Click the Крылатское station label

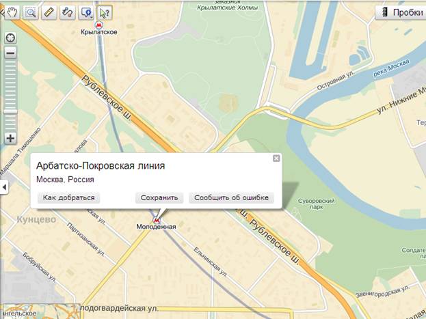pyautogui.click(x=99, y=32)
